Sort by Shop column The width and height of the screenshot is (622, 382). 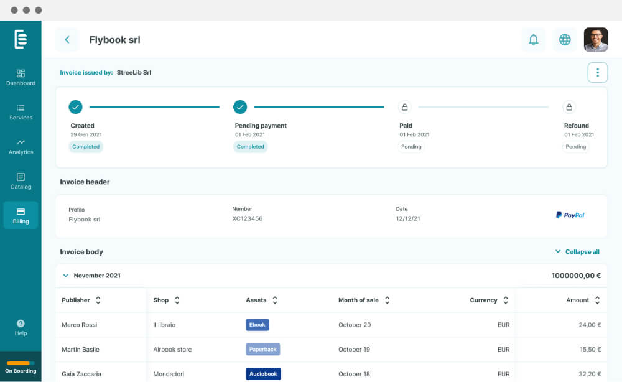point(177,300)
